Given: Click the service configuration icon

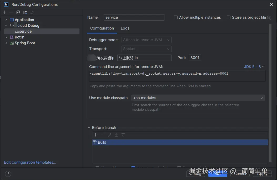Looking at the screenshot, I should click(17, 31).
